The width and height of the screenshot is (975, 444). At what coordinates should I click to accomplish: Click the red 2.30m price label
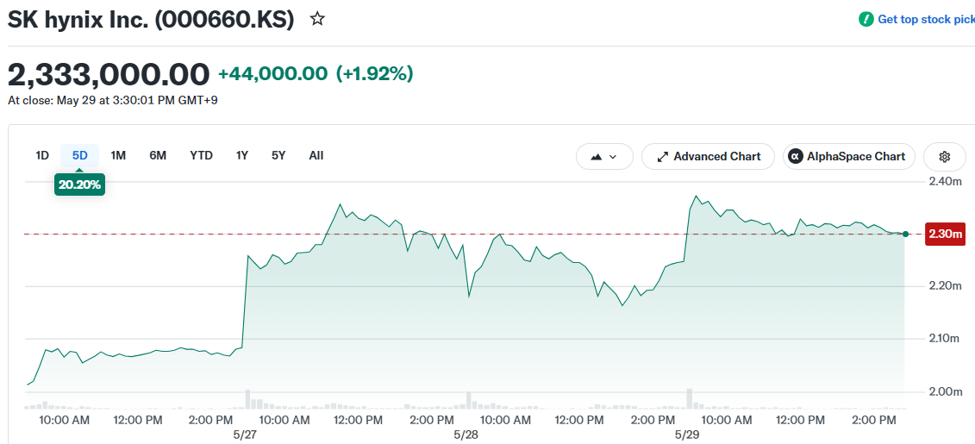click(945, 235)
